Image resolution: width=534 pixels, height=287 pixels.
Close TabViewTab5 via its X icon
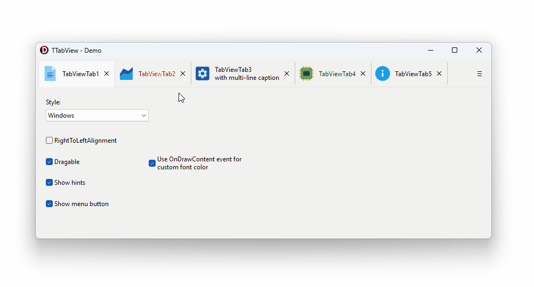tap(439, 73)
